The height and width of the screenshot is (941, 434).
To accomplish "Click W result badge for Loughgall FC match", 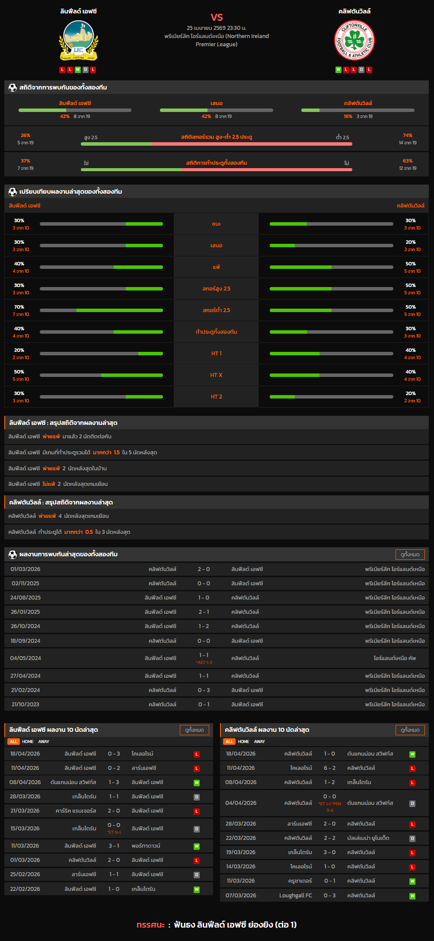I will pos(412,896).
